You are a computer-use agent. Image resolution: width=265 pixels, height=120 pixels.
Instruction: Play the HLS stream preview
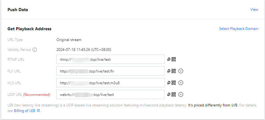(181, 83)
